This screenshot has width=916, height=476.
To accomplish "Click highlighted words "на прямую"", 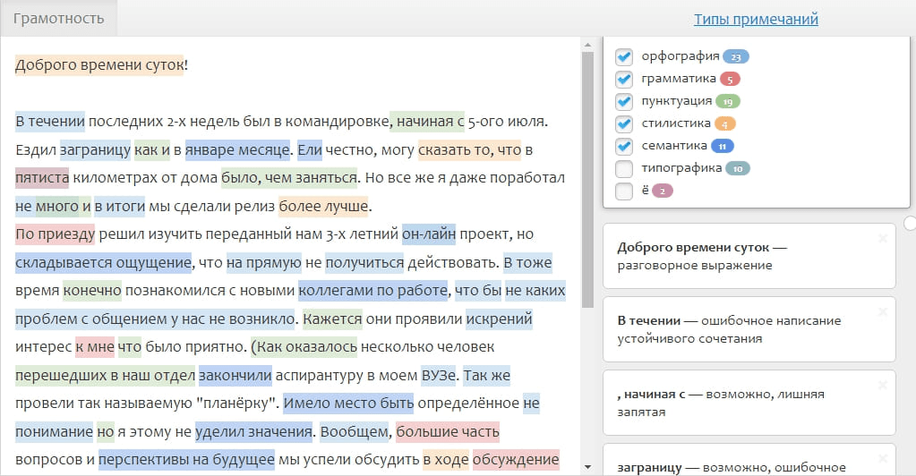I will coord(263,263).
